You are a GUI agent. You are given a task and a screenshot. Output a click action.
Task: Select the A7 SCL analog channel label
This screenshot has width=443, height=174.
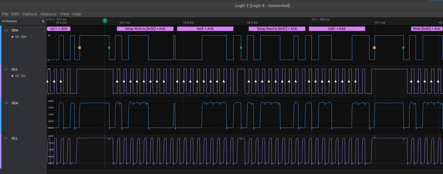pos(15,138)
